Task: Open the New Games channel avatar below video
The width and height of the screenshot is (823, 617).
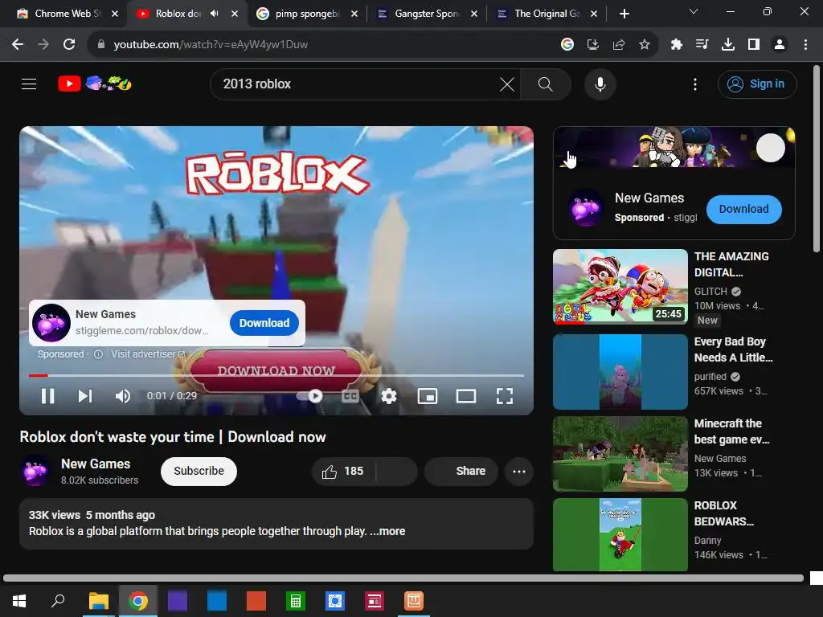Action: coord(35,471)
